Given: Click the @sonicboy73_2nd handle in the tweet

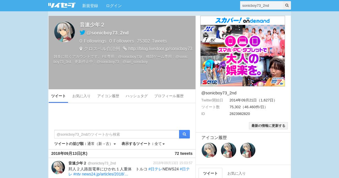Looking at the screenshot, I should click(102, 163).
